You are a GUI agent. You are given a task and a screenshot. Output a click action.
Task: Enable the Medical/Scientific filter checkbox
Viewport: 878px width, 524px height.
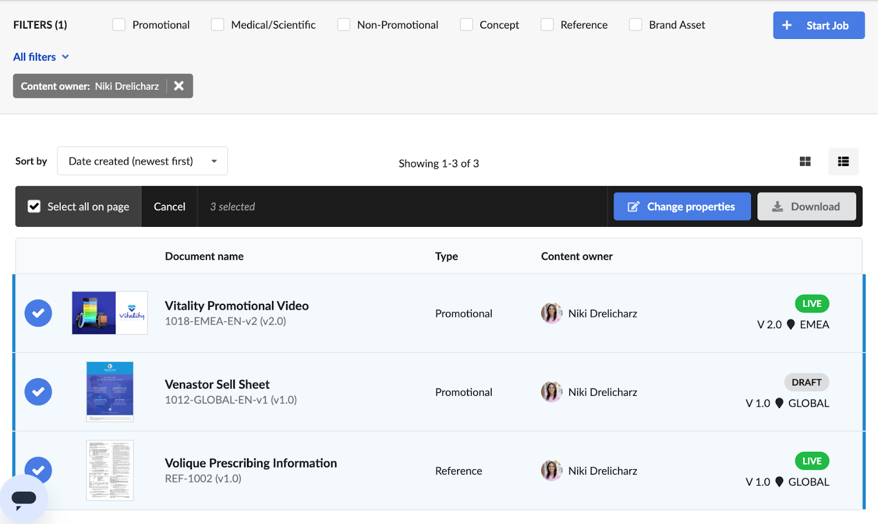217,25
